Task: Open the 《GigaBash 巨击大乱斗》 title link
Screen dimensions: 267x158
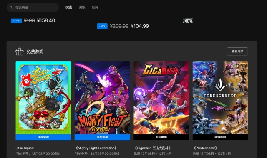Action: (153, 148)
